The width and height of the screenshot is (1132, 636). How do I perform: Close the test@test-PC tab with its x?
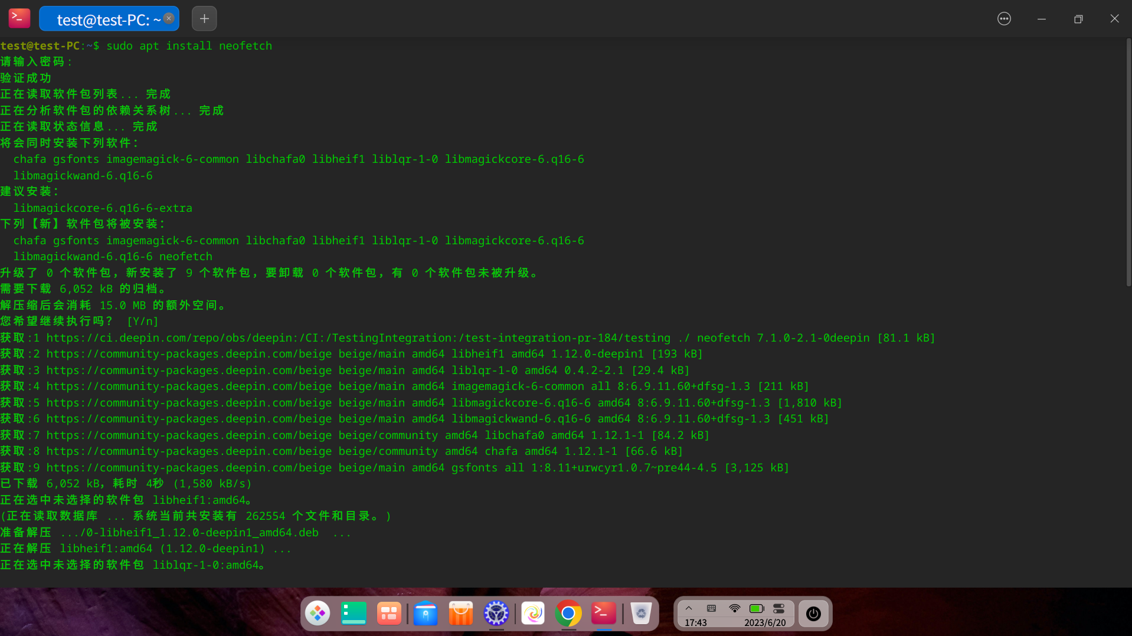(168, 18)
